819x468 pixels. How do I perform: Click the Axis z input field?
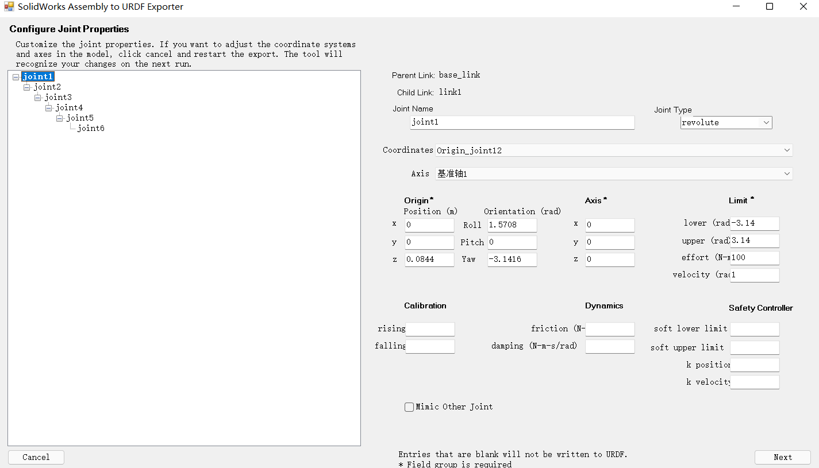coord(610,260)
